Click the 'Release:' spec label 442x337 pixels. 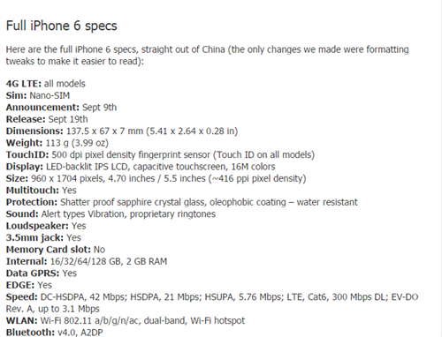[x=26, y=119]
